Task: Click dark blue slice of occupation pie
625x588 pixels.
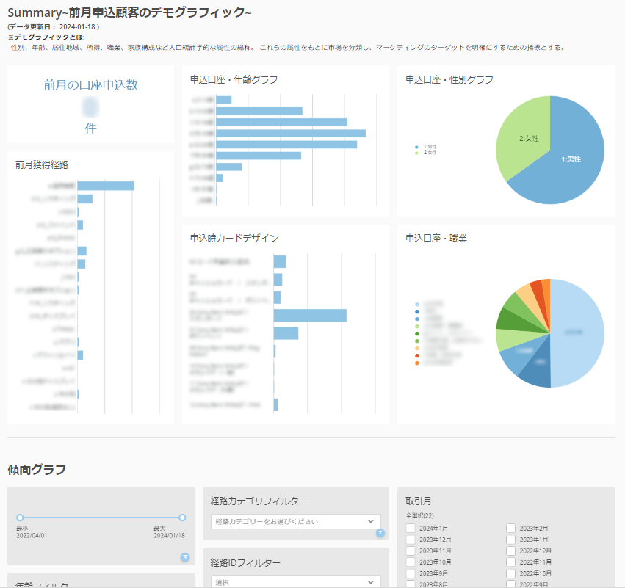Action: click(538, 366)
